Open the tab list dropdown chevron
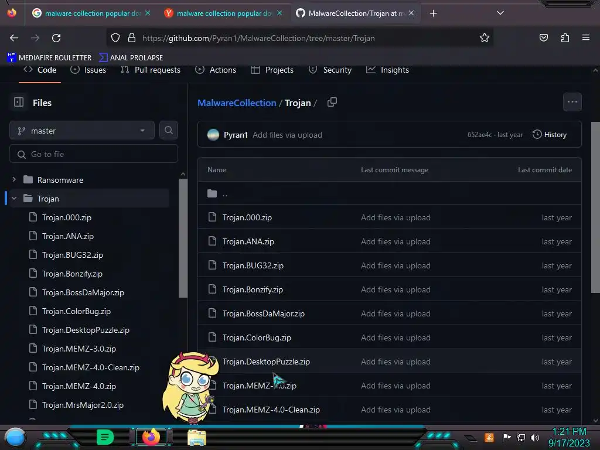The width and height of the screenshot is (600, 450). [500, 13]
